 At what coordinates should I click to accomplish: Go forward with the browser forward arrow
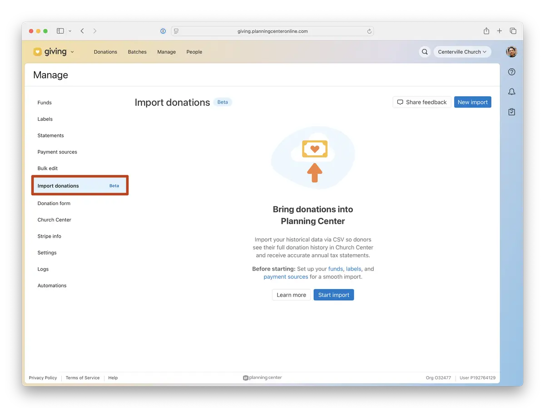pyautogui.click(x=94, y=31)
